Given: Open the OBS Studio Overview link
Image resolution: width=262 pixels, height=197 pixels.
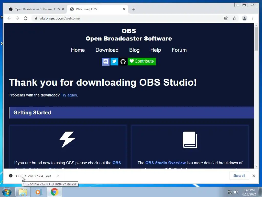Looking at the screenshot, I should point(166,163).
